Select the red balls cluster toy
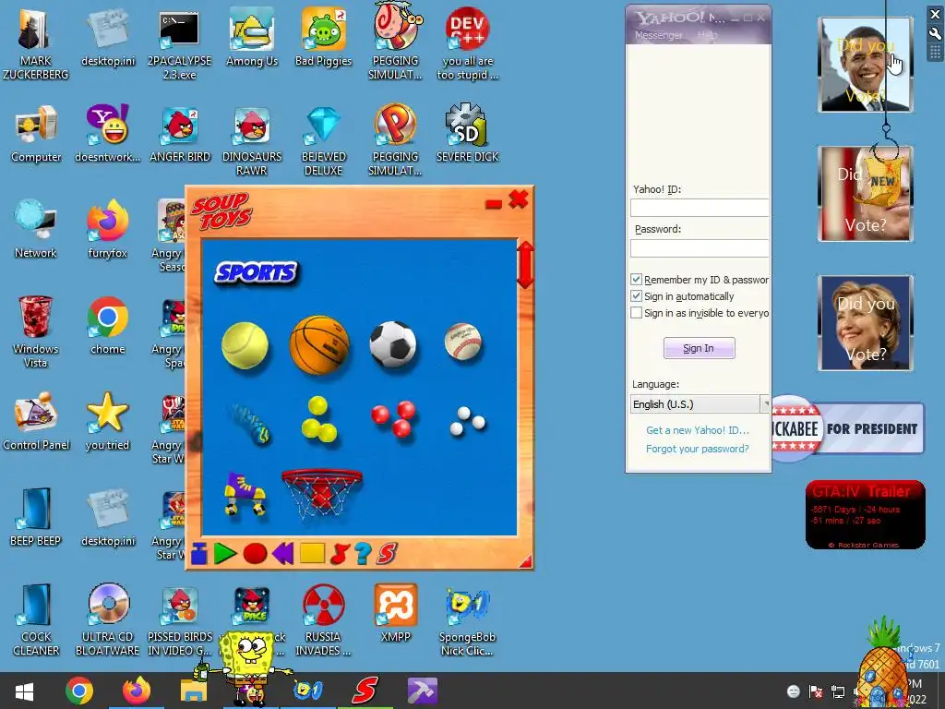This screenshot has height=709, width=945. pyautogui.click(x=393, y=418)
